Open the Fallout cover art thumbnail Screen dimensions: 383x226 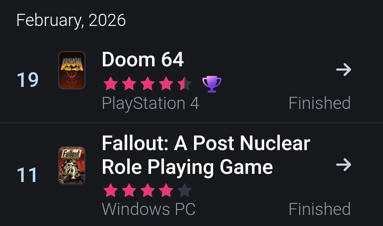point(72,165)
